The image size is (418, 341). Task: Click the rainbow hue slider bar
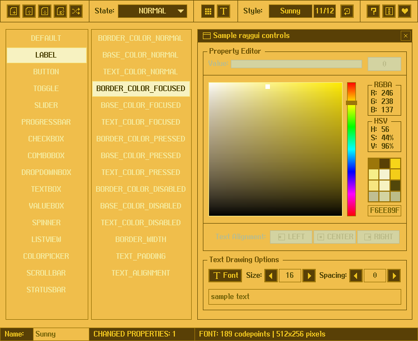tap(351, 149)
